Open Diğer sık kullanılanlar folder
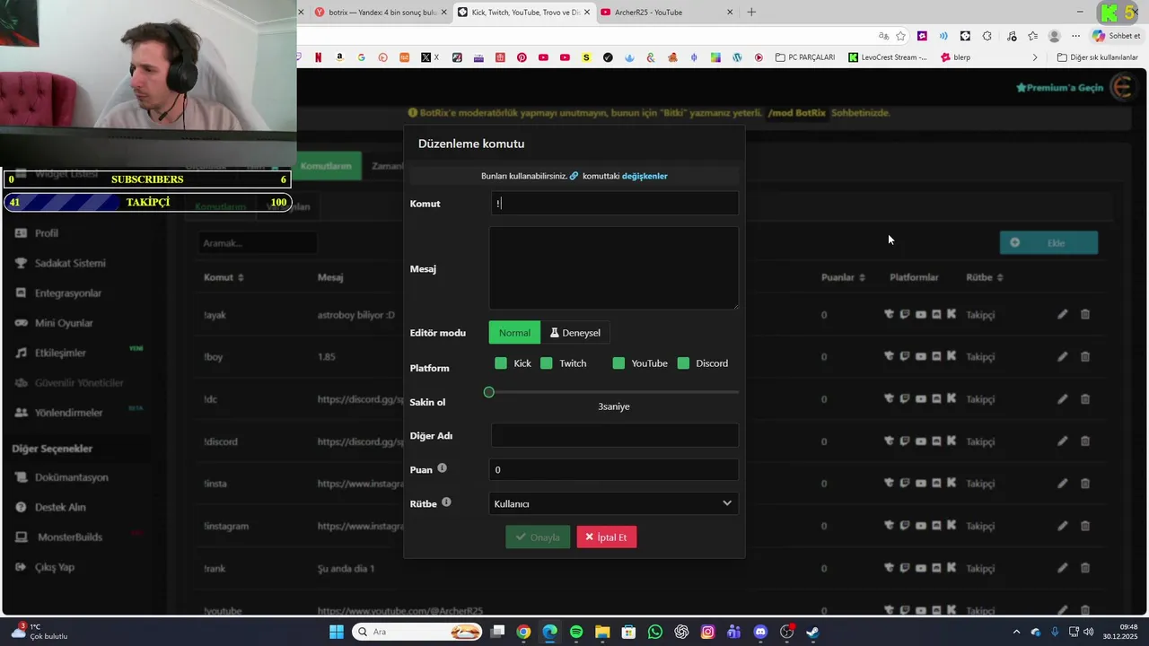Viewport: 1149px width, 646px height. click(x=1098, y=57)
